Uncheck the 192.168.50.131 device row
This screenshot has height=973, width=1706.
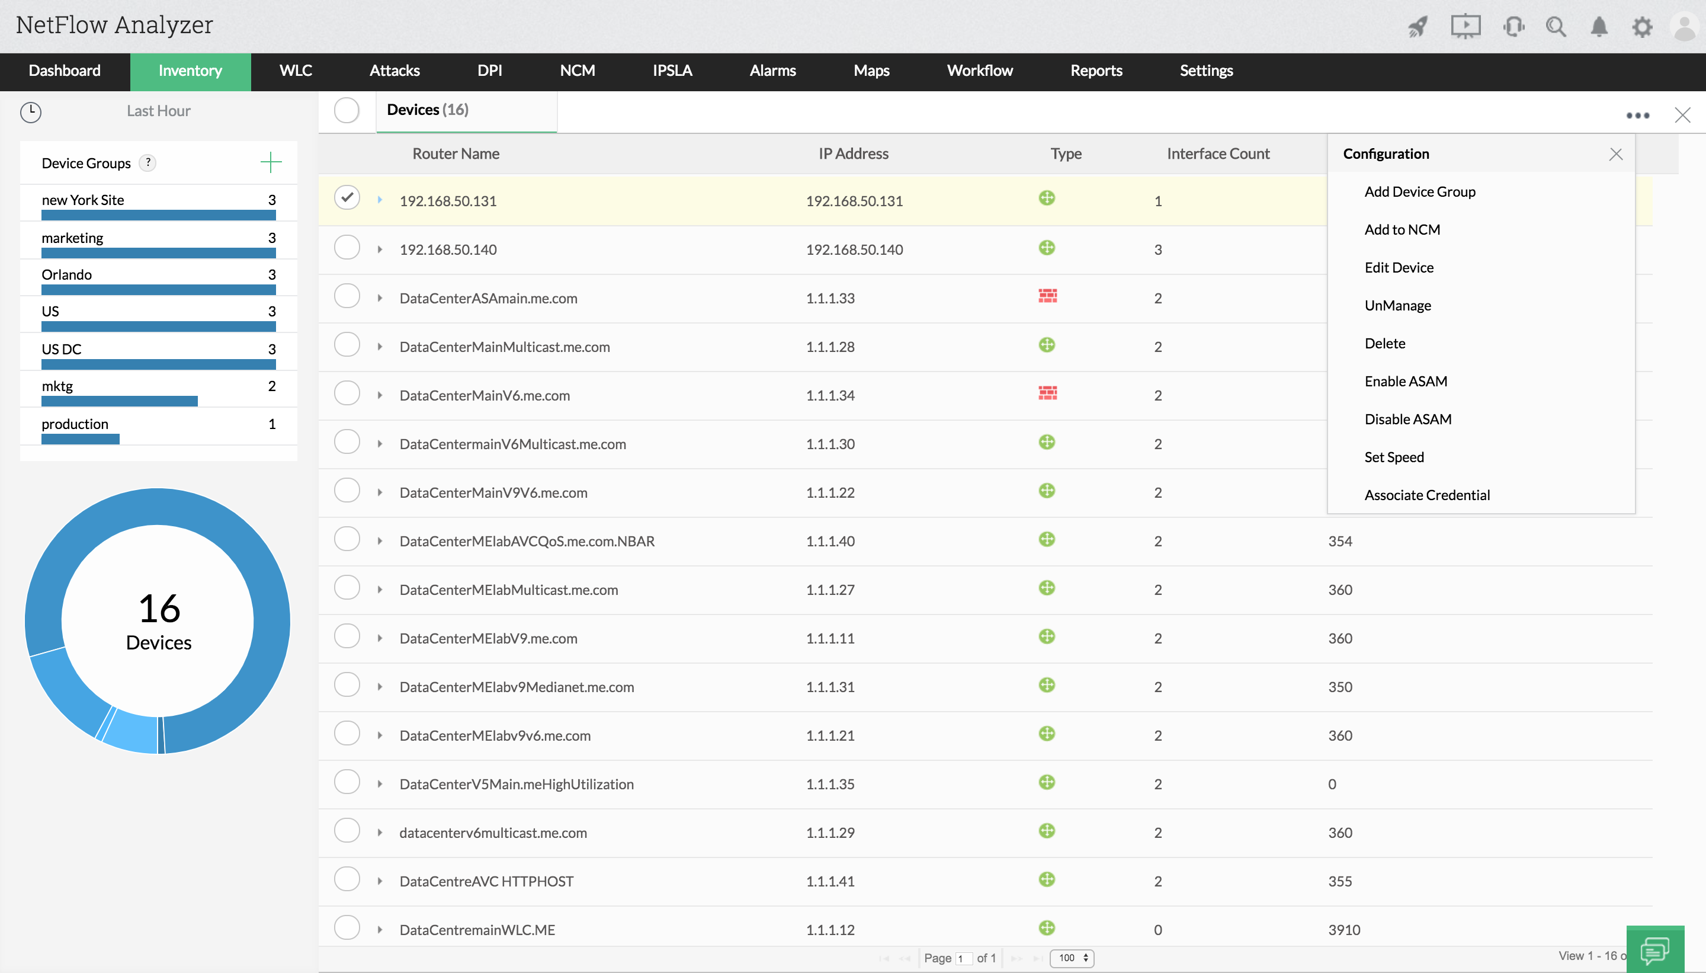pos(347,198)
